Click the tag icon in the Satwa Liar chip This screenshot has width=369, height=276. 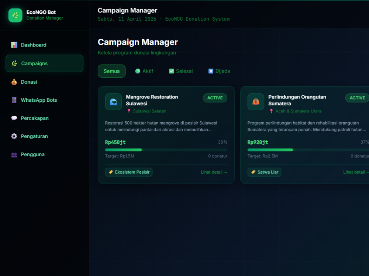coord(253,172)
